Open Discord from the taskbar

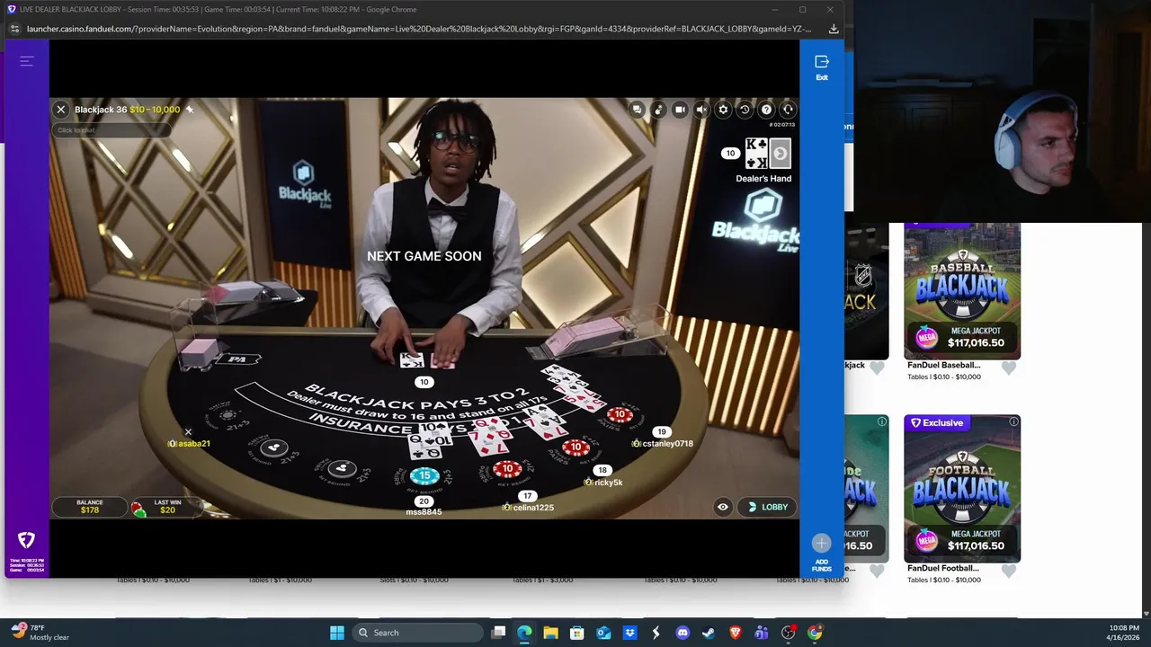(683, 633)
